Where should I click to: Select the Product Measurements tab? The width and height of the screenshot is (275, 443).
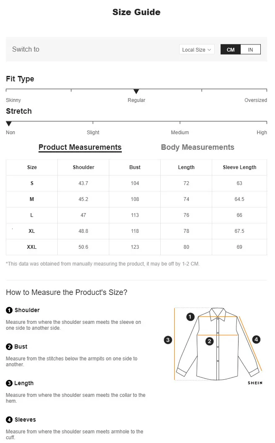click(x=80, y=147)
